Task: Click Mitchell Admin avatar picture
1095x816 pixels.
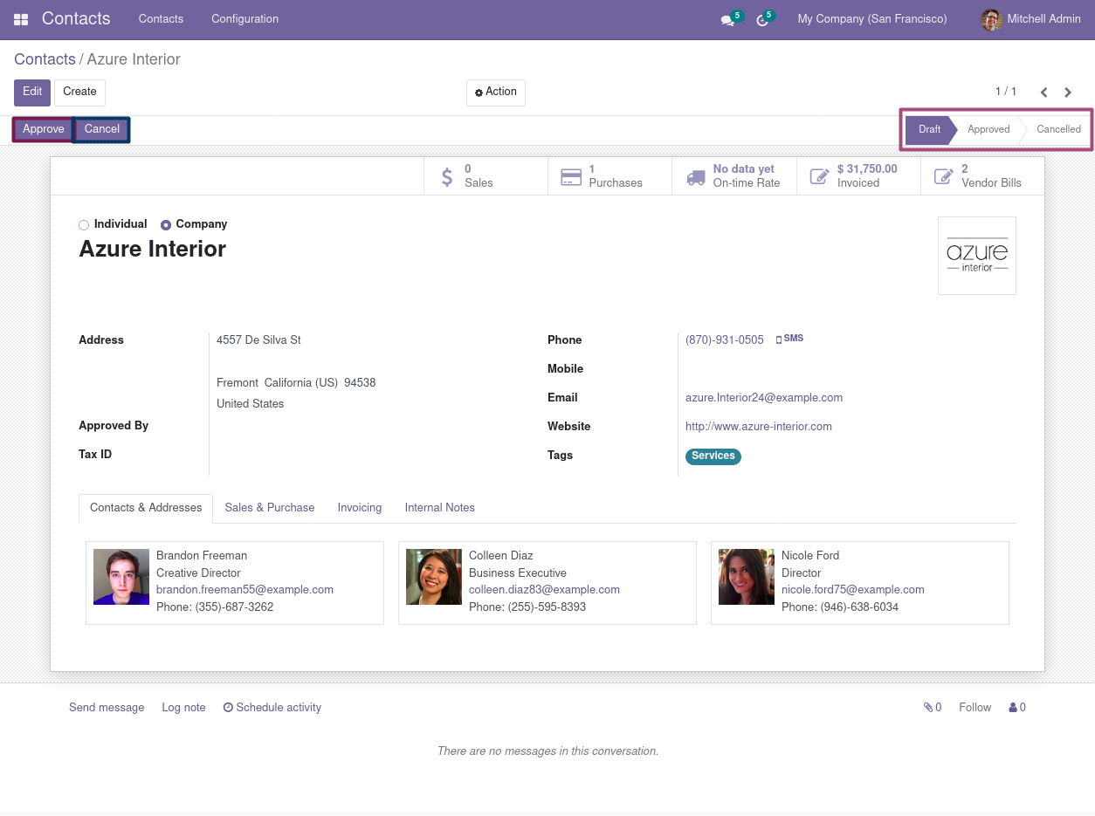Action: 991,19
